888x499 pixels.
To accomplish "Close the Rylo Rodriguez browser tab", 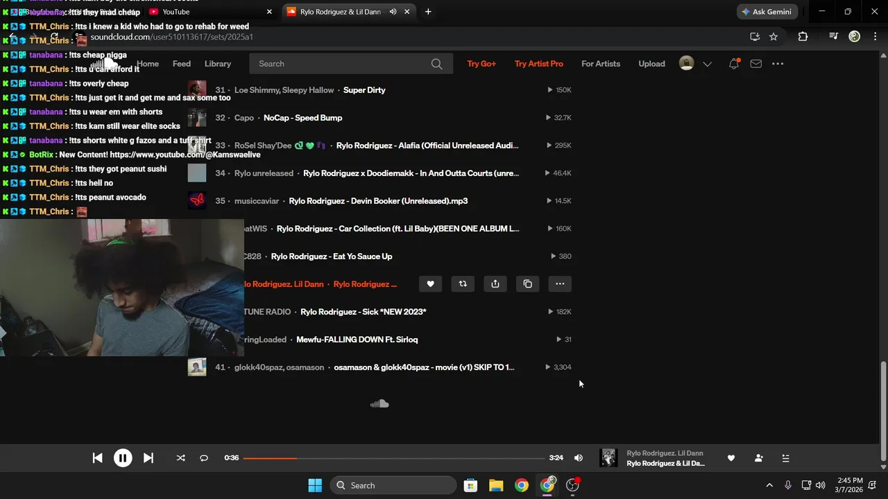I will [407, 12].
